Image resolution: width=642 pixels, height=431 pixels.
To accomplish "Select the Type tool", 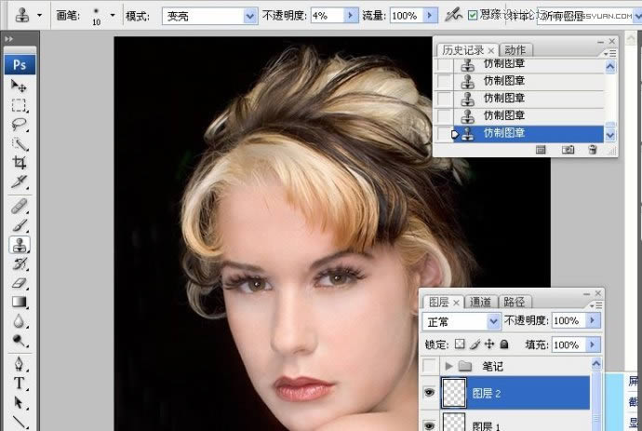I will 18,383.
